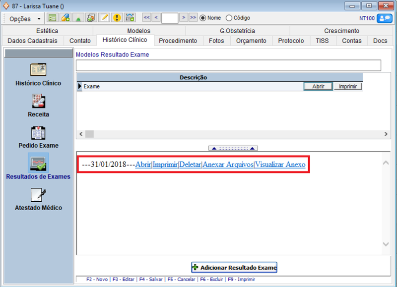
Task: Jump to the last record with >> button
Action: pos(193,18)
